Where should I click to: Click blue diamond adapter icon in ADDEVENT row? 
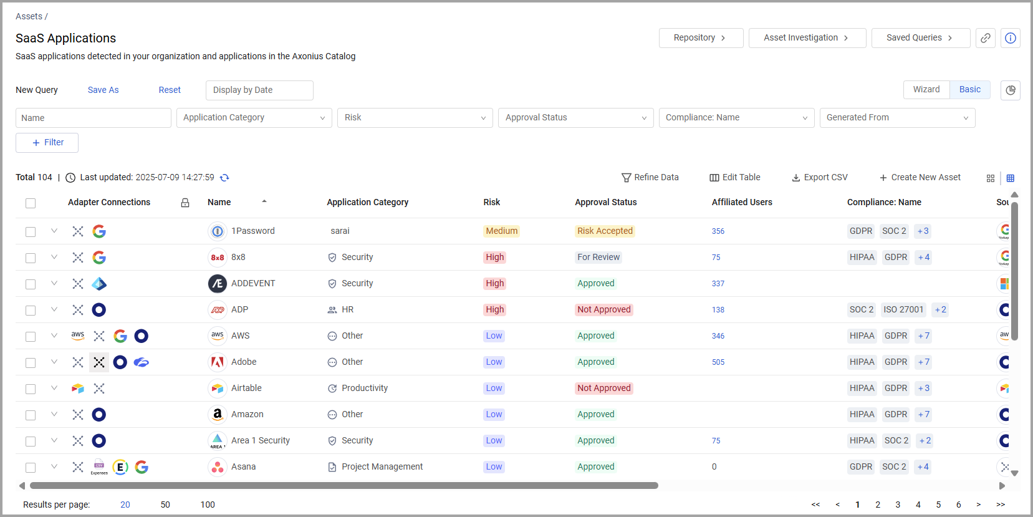(x=99, y=284)
